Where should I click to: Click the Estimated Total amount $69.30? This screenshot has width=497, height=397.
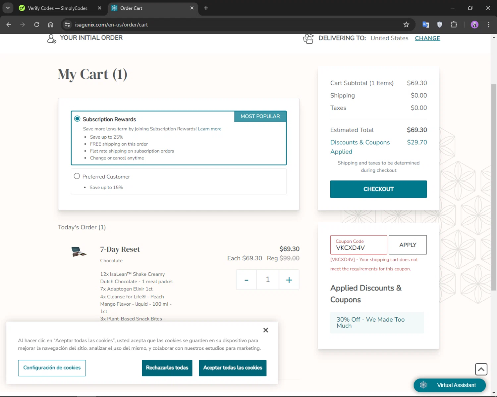(417, 130)
